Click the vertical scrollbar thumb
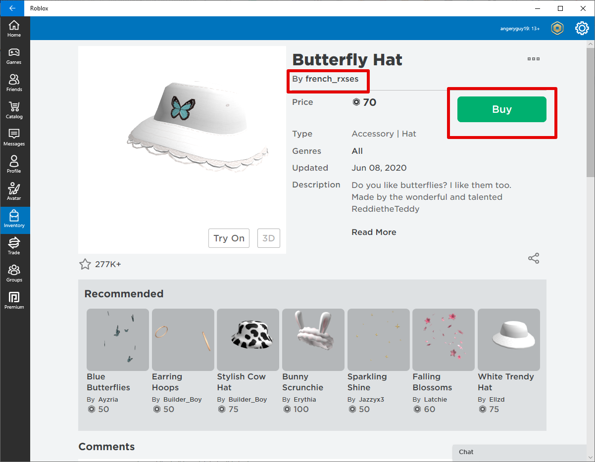The width and height of the screenshot is (595, 462). click(x=591, y=111)
